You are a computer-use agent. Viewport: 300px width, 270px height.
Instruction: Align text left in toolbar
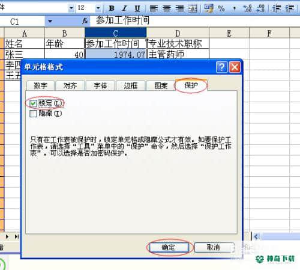tap(154, 8)
